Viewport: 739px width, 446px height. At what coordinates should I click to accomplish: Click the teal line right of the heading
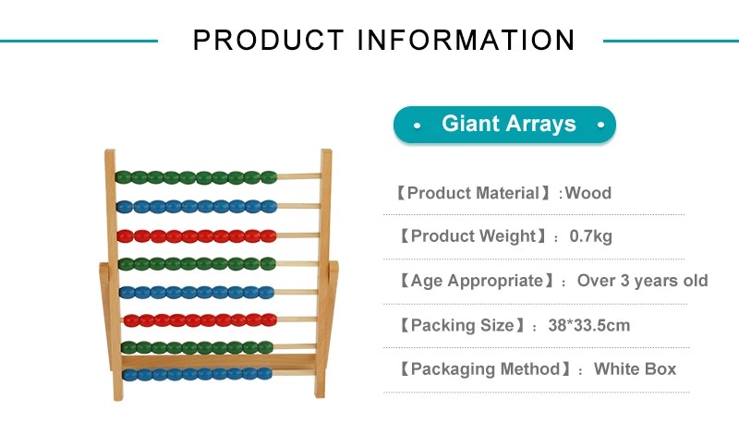click(670, 41)
